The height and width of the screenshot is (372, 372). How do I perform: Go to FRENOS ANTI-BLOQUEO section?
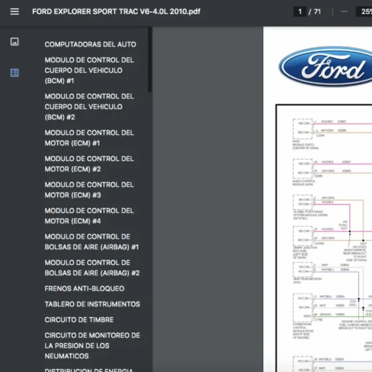84,289
